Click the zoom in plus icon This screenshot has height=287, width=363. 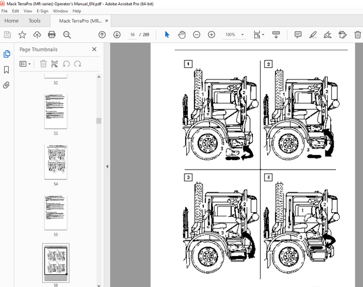[x=211, y=35]
